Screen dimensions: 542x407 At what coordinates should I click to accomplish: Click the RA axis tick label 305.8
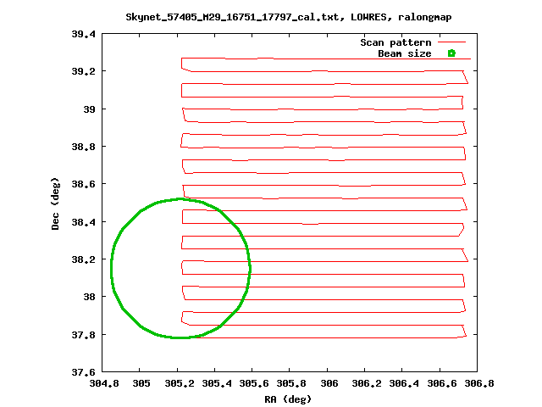pyautogui.click(x=291, y=383)
